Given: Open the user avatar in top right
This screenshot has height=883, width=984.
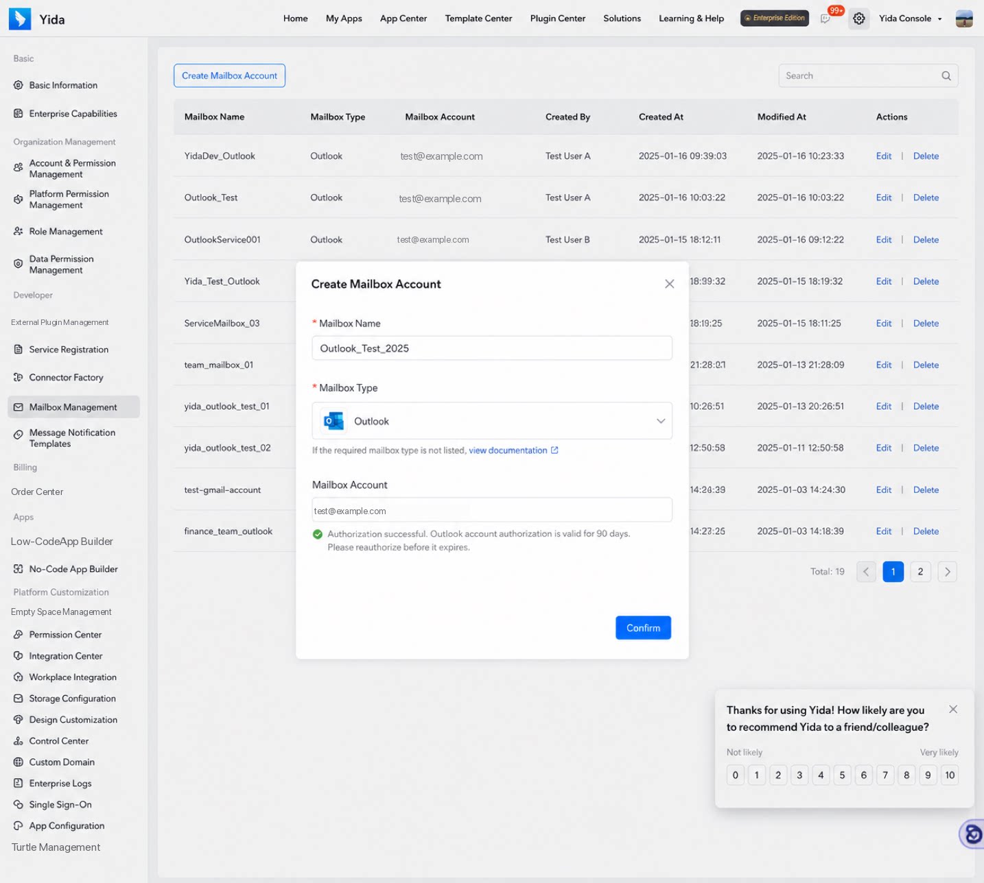Looking at the screenshot, I should [x=964, y=19].
